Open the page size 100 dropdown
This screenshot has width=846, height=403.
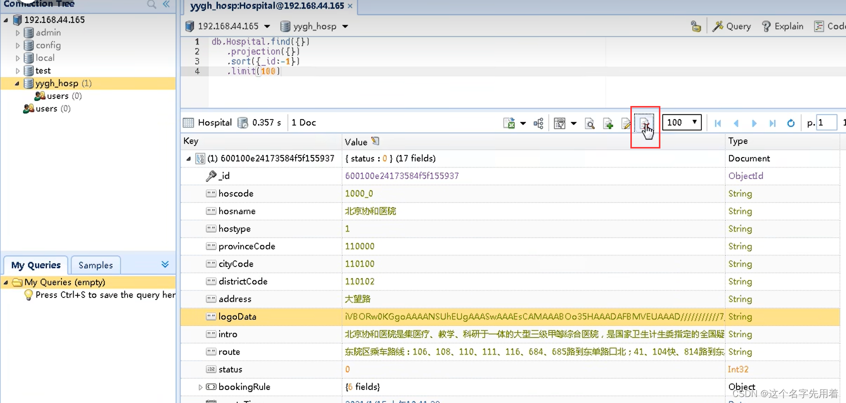click(x=682, y=122)
